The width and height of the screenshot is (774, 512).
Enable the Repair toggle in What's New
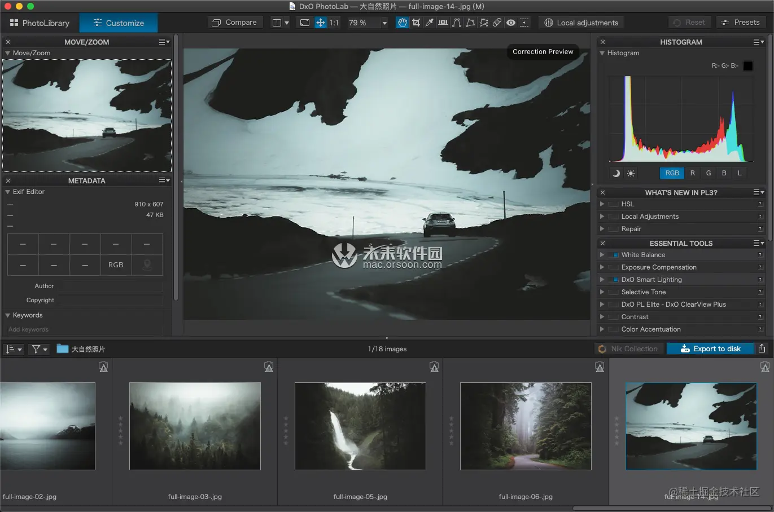click(614, 229)
